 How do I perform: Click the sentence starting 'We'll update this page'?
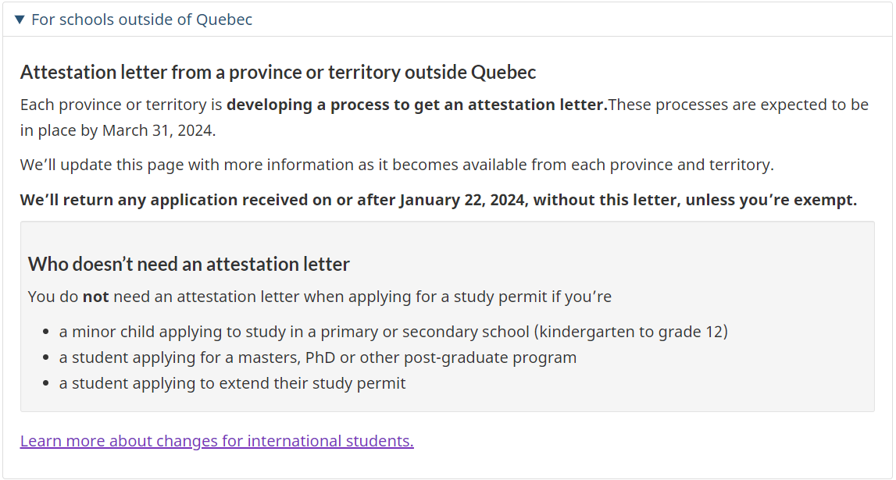[397, 165]
